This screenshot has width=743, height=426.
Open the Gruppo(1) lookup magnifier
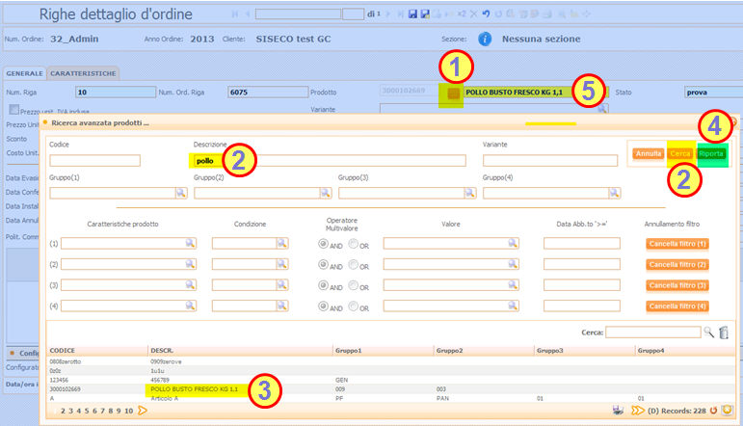179,193
